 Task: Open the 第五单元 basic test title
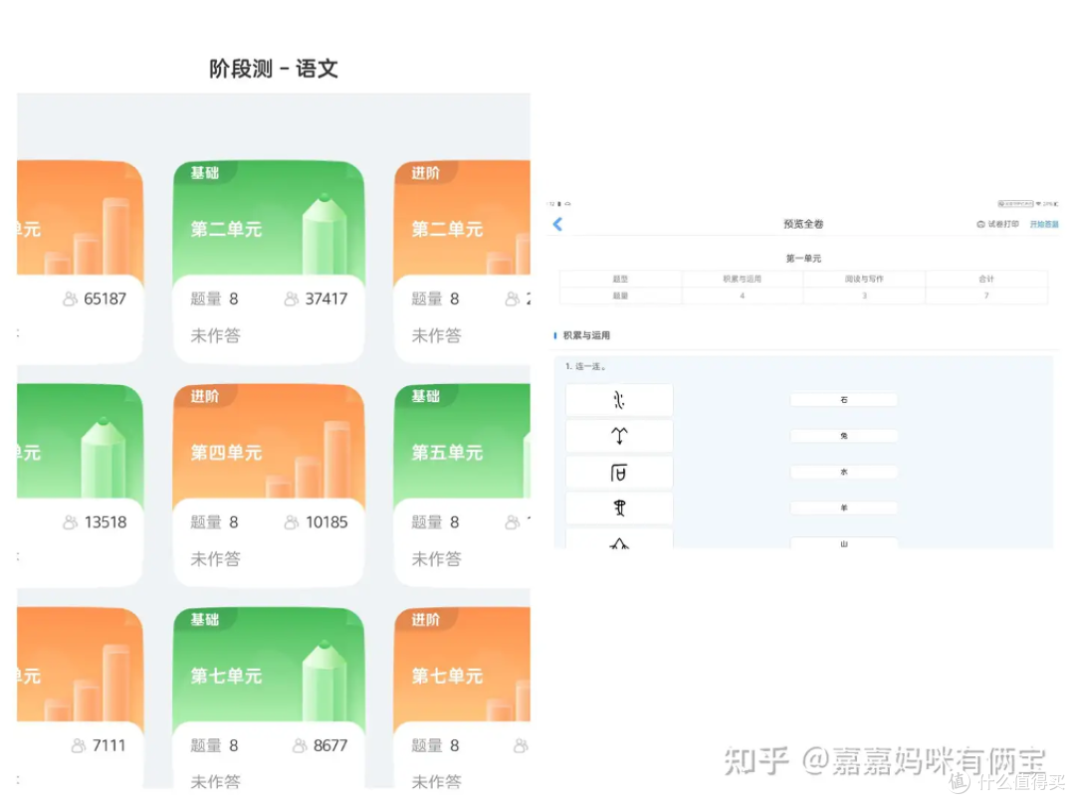447,453
